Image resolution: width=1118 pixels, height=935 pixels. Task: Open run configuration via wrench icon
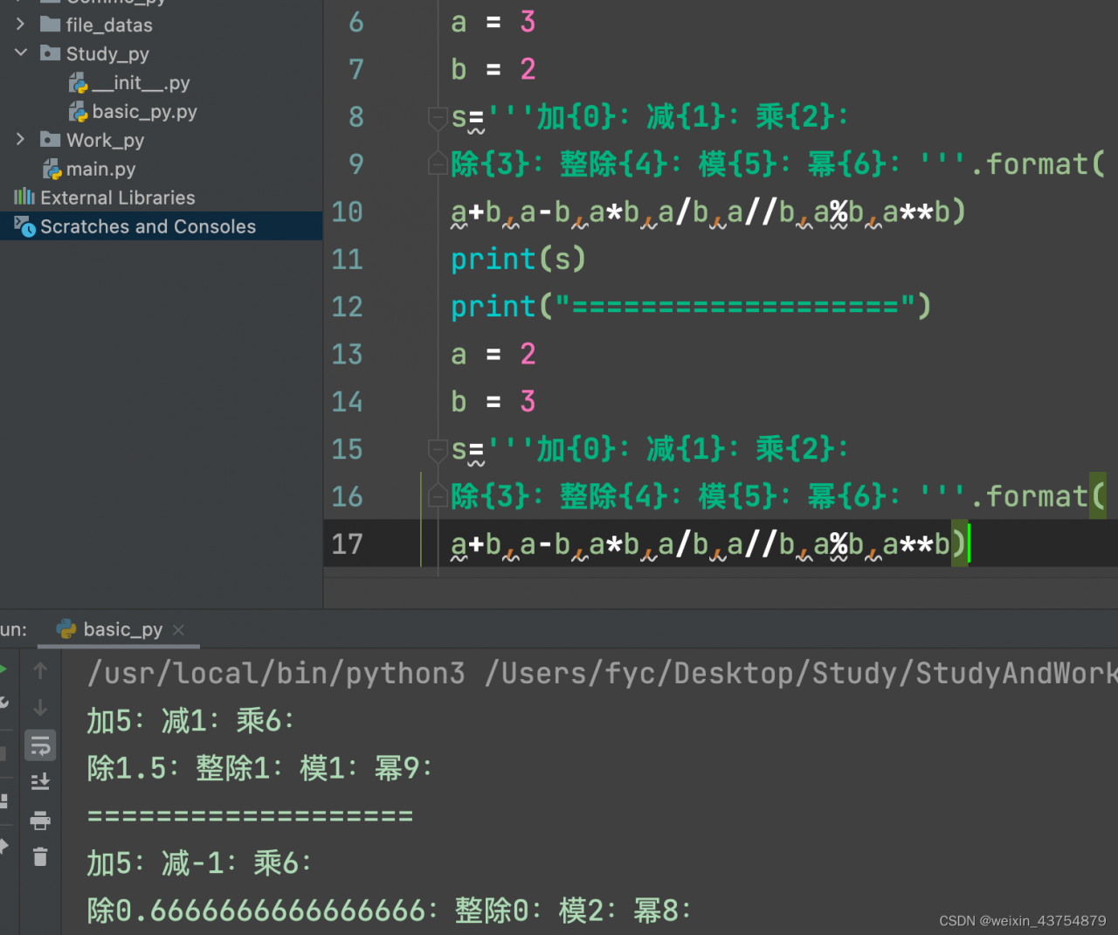(x=3, y=702)
